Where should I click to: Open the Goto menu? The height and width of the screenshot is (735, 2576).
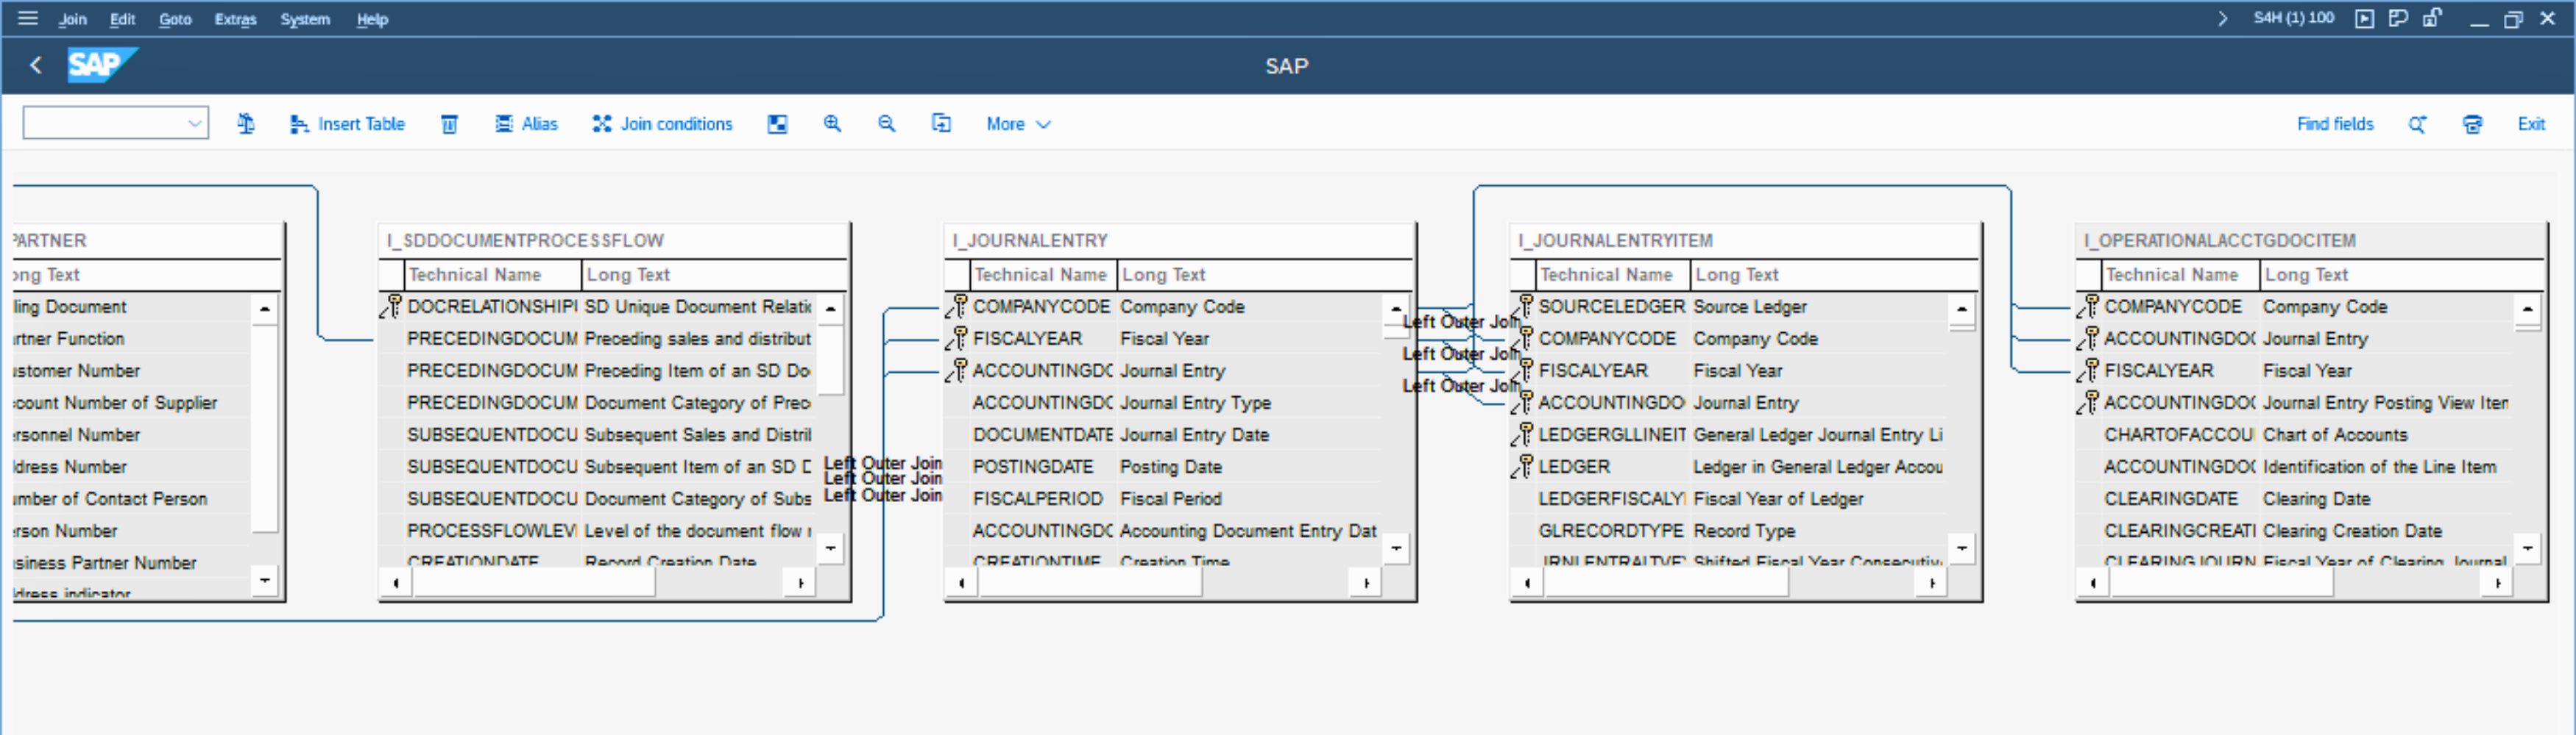pos(175,19)
